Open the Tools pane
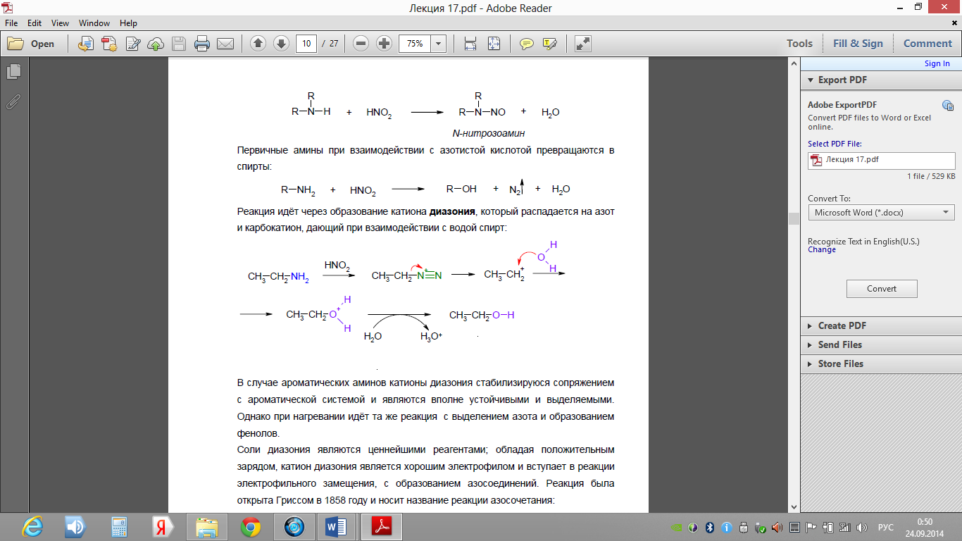 [x=799, y=44]
